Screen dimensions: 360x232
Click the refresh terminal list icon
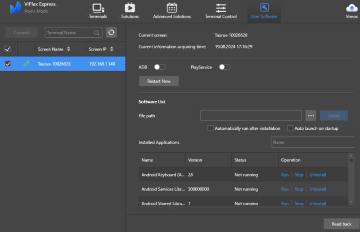pyautogui.click(x=111, y=32)
